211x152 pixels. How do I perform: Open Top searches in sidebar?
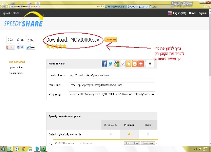tap(17, 62)
